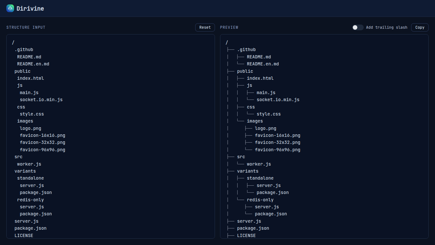Select the redis-only folder in preview
The image size is (435, 245).
click(260, 199)
